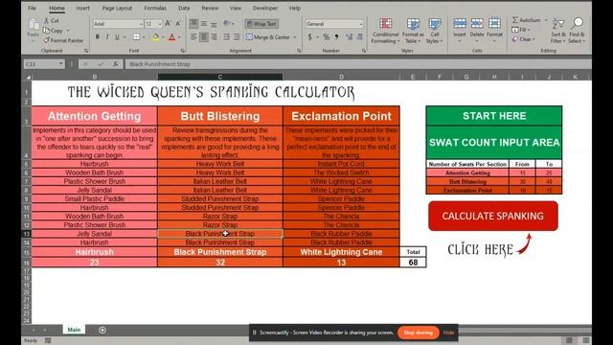
Task: Activate the Format Painter brush
Action: [47, 40]
